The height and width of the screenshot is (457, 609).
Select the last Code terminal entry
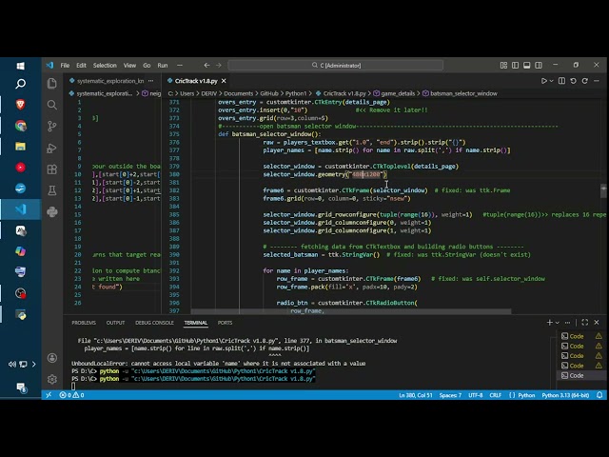[581, 375]
